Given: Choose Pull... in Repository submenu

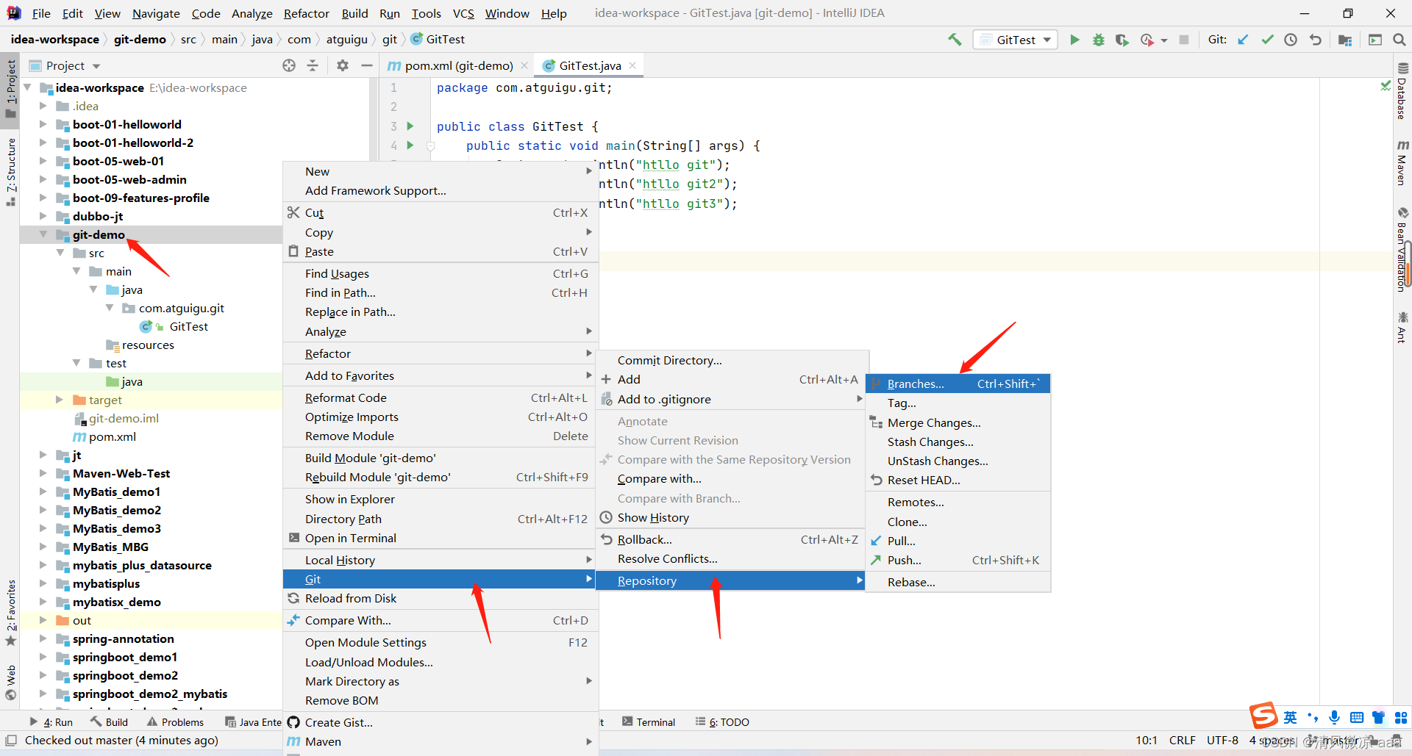Looking at the screenshot, I should [x=958, y=541].
